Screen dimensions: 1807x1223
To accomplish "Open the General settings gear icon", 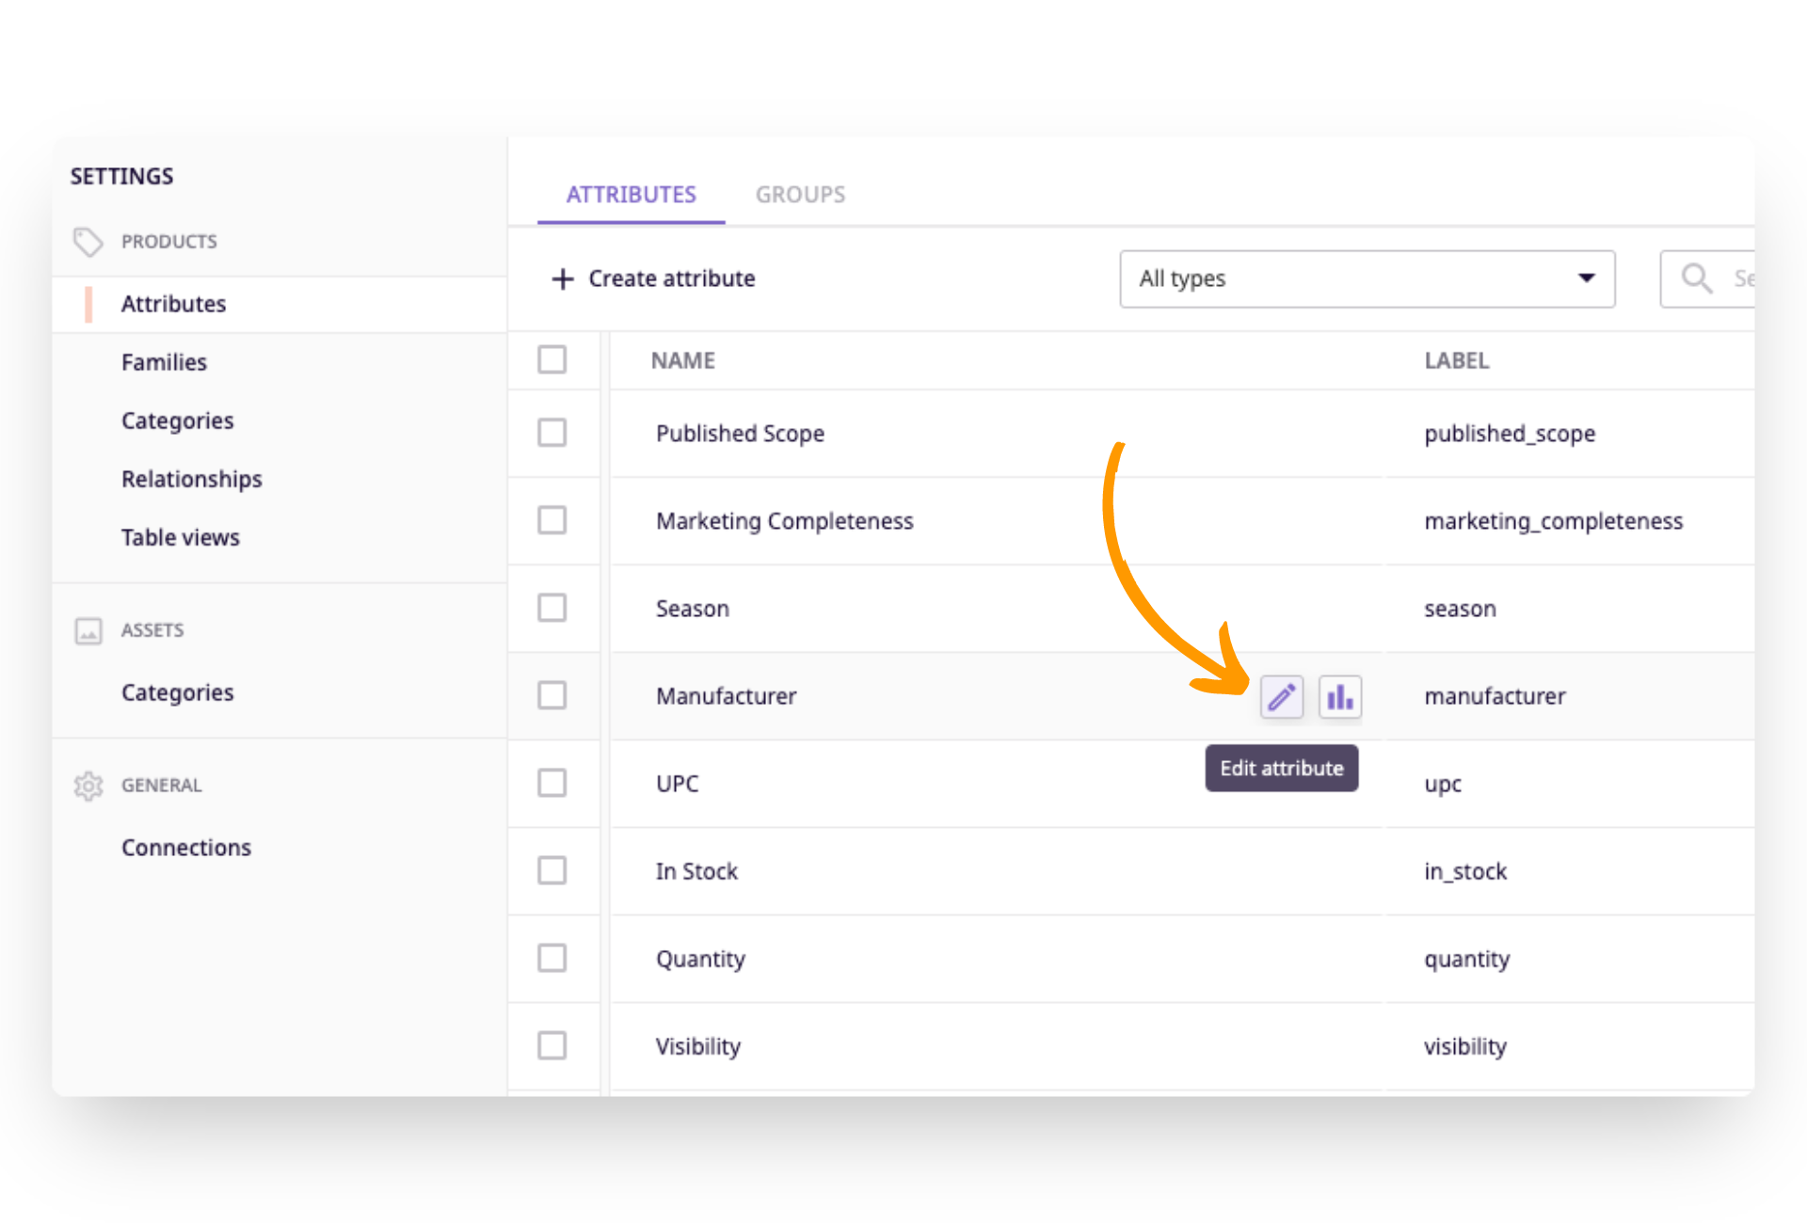I will (88, 786).
